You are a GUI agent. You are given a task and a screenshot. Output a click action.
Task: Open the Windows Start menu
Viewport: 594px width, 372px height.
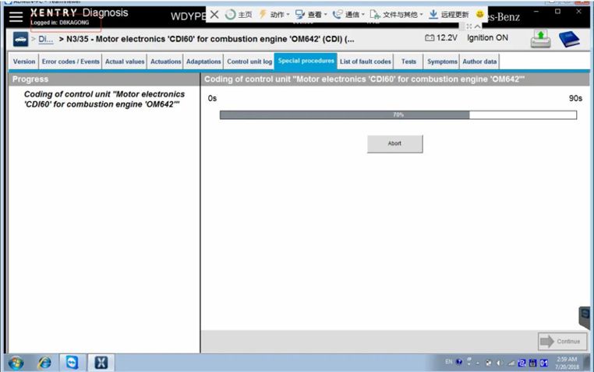pyautogui.click(x=16, y=363)
